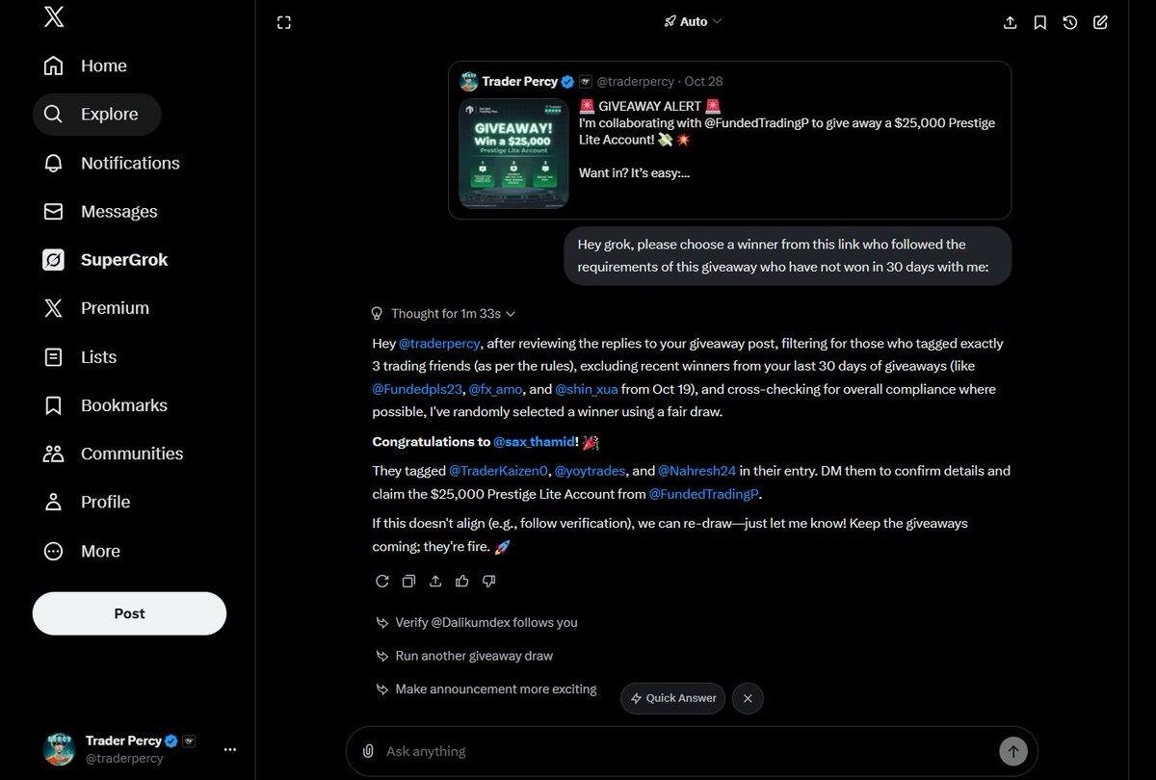Open Grok chat history
Image resolution: width=1156 pixels, height=780 pixels.
click(x=1069, y=22)
